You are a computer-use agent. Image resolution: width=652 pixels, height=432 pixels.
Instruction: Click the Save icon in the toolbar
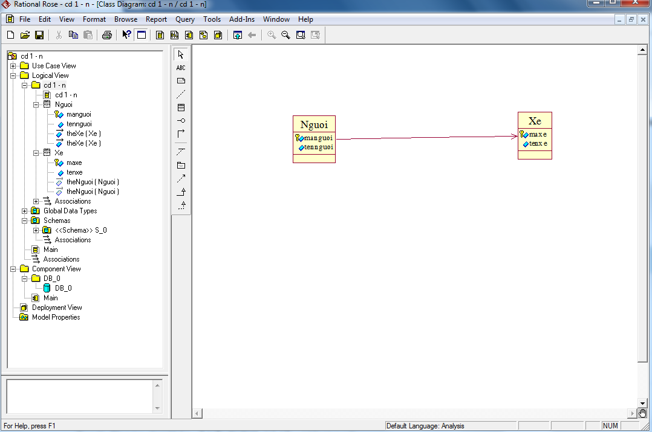click(x=39, y=35)
